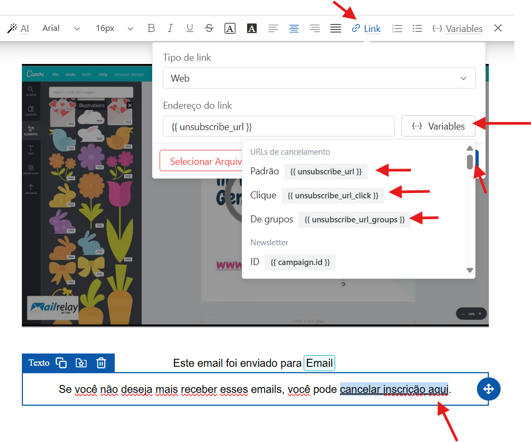
Task: Justify the text
Action: [336, 28]
